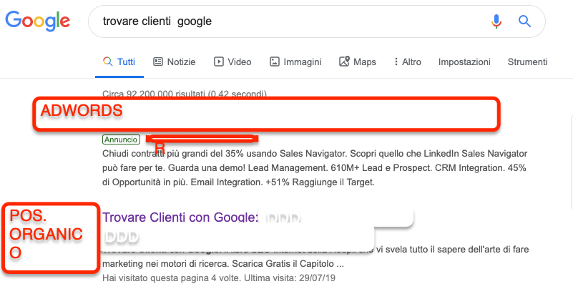Submit search with the magnifying glass icon

click(x=524, y=21)
